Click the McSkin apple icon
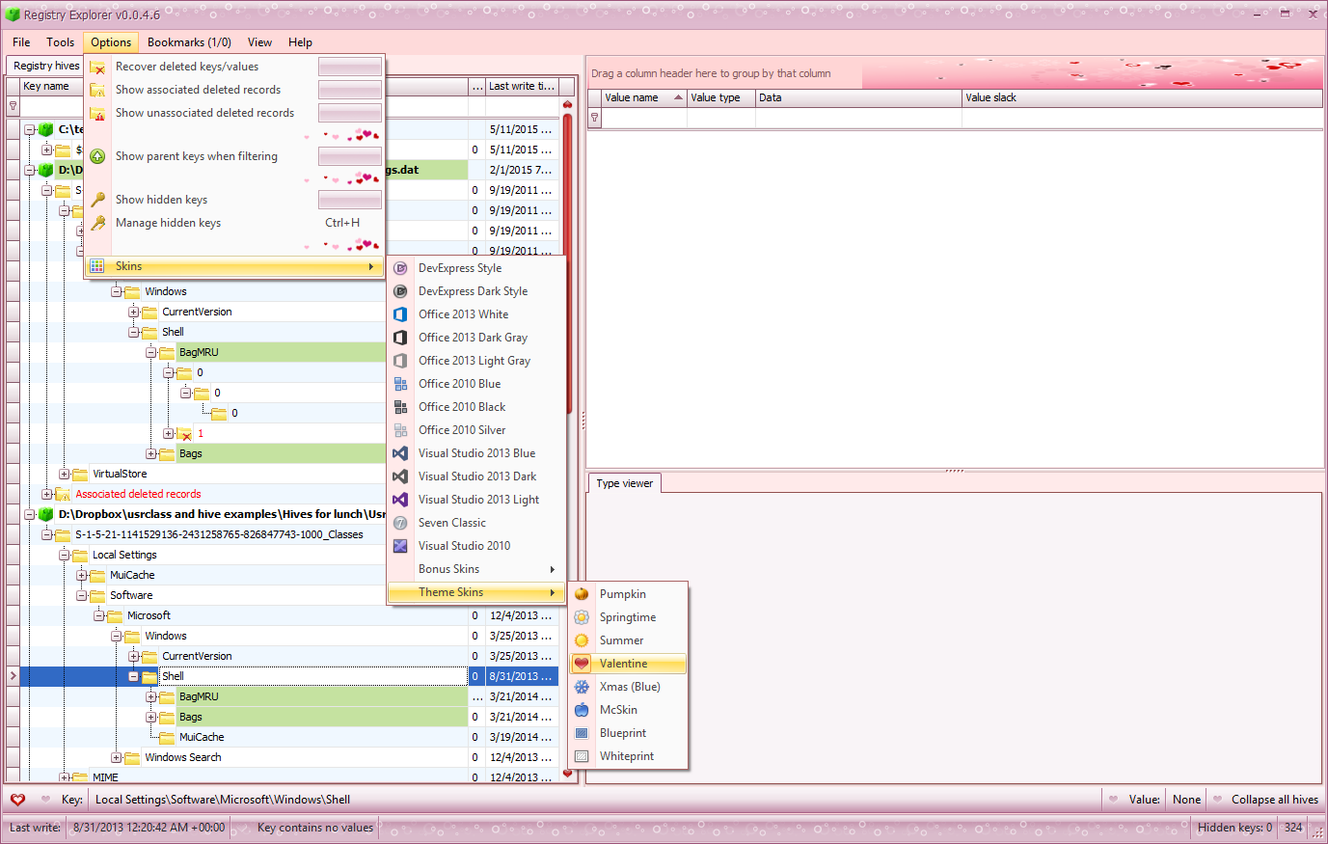The width and height of the screenshot is (1328, 844). (582, 710)
